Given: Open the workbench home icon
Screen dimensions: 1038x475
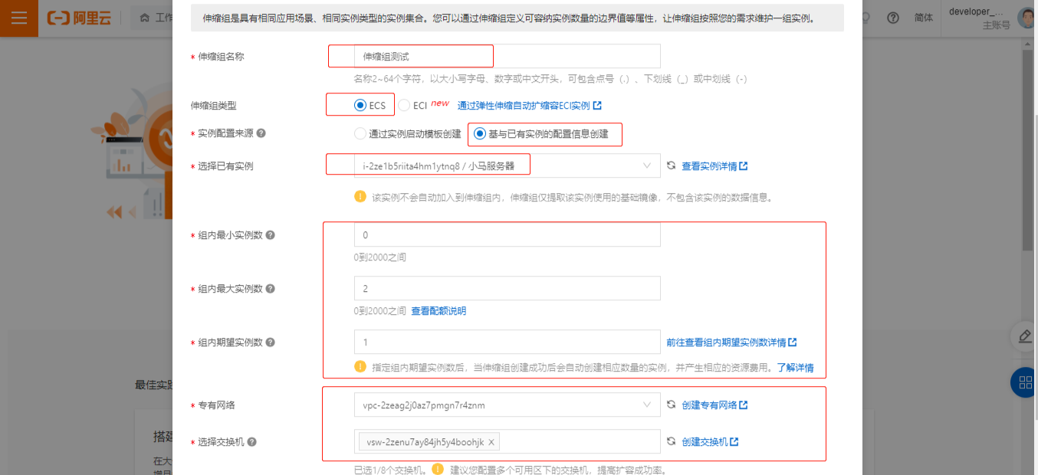Looking at the screenshot, I should pyautogui.click(x=144, y=18).
